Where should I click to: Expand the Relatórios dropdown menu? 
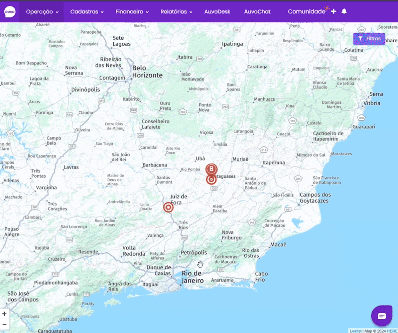tap(176, 12)
